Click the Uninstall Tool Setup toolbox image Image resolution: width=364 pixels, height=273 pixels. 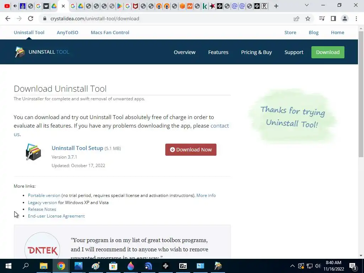pos(33,152)
